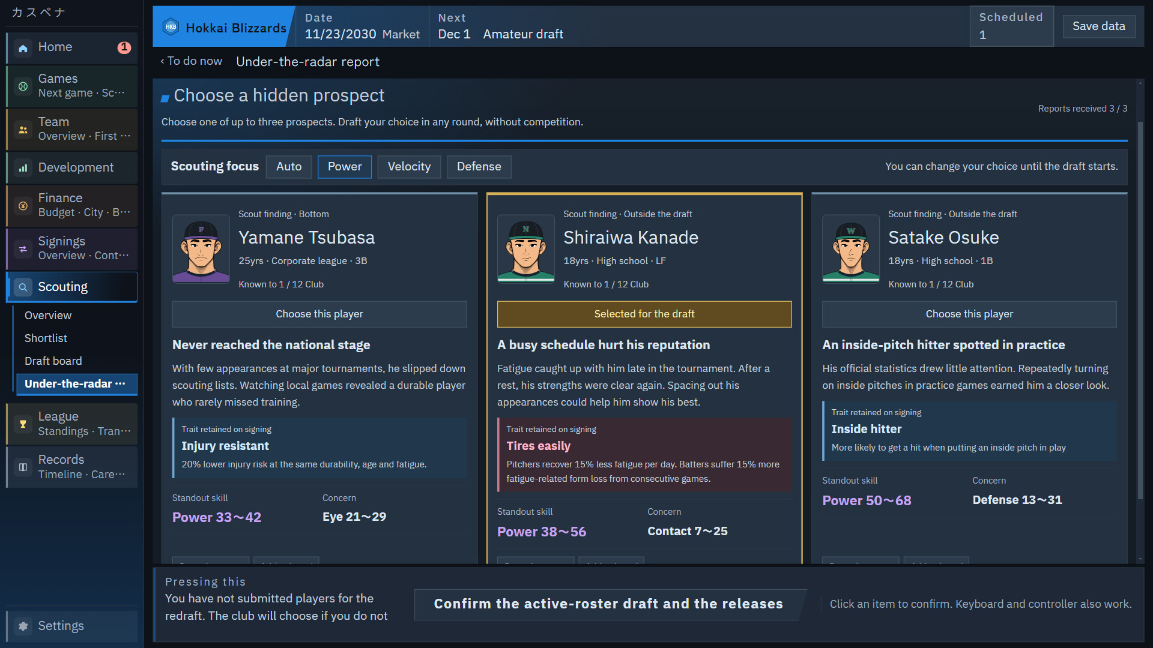Choose Yamane Tsubasa for the draft
The width and height of the screenshot is (1153, 648).
coord(319,314)
